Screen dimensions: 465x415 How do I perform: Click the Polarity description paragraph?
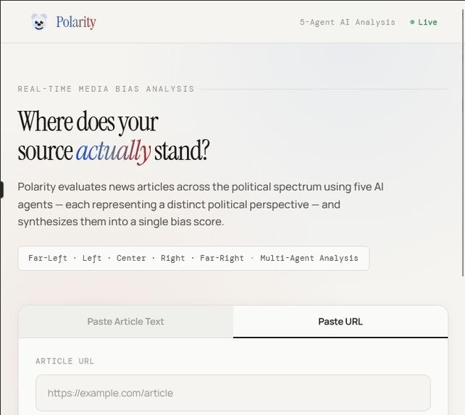point(201,204)
